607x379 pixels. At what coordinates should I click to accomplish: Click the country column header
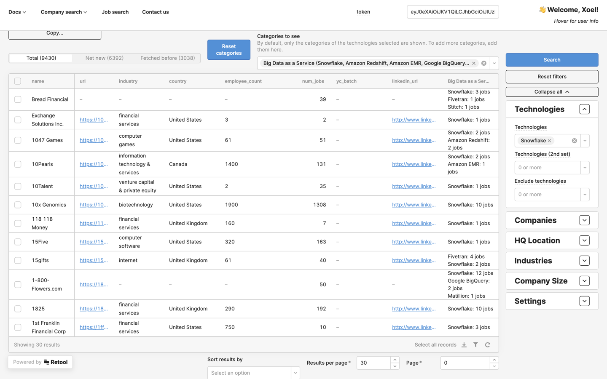[178, 81]
